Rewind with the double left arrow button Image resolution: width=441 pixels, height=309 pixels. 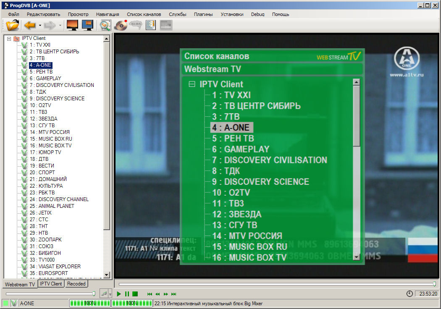click(157, 294)
